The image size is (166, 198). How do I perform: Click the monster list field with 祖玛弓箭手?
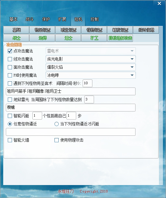tap(71, 91)
